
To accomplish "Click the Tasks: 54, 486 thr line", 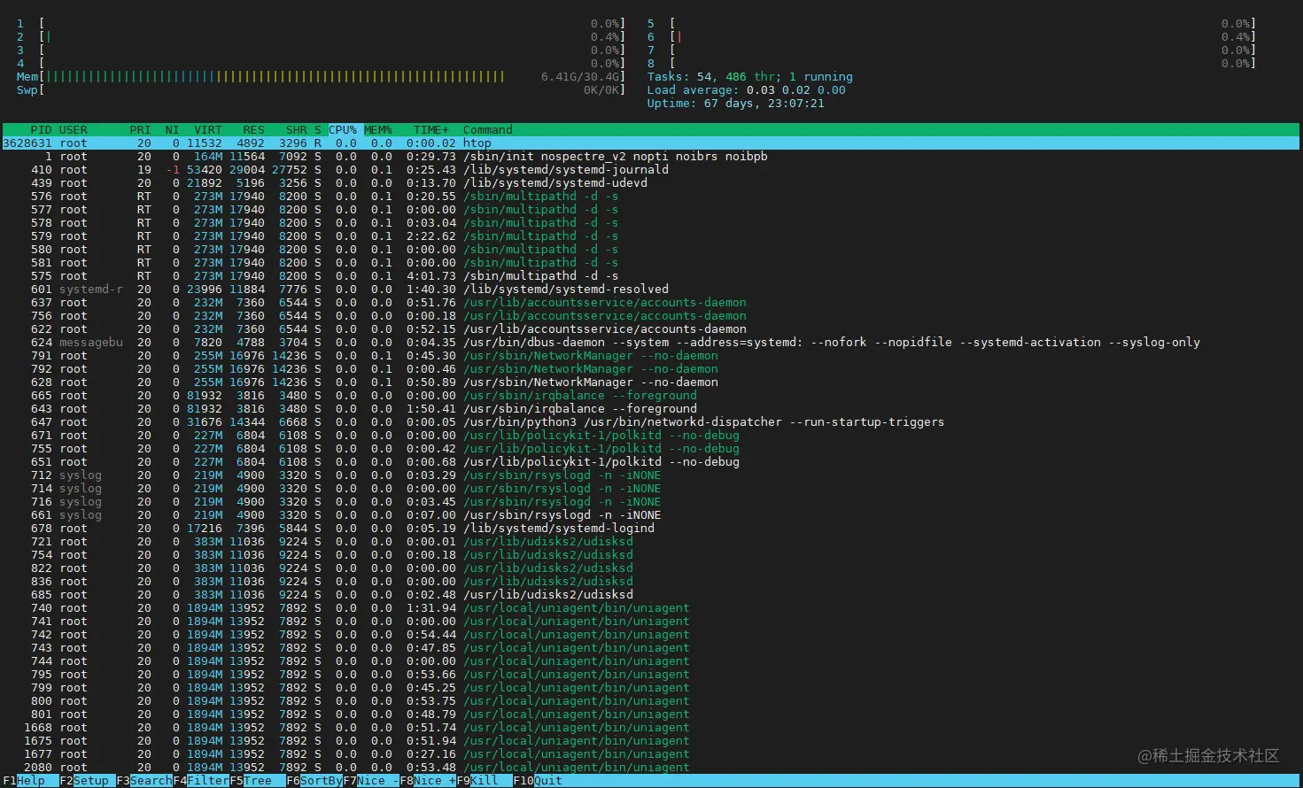I will (x=750, y=77).
